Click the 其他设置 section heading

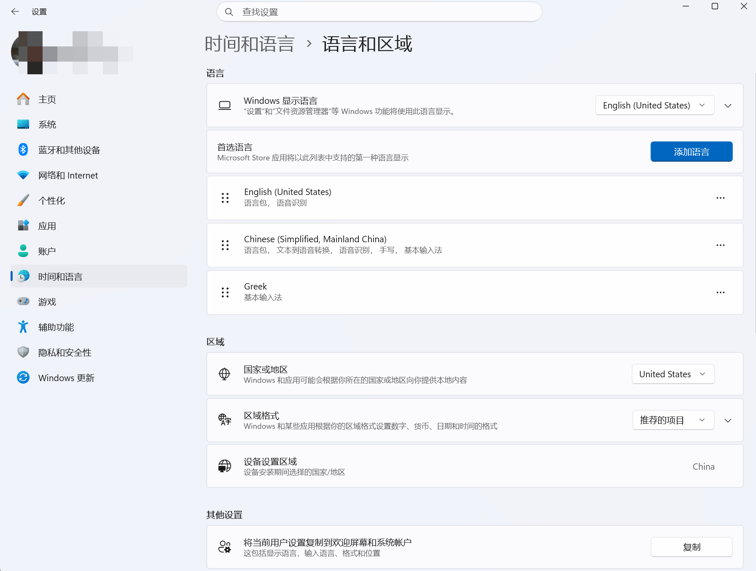(x=224, y=515)
